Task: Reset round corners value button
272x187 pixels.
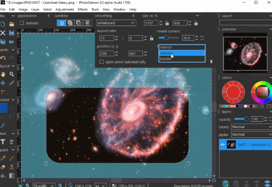Action: pyautogui.click(x=202, y=38)
